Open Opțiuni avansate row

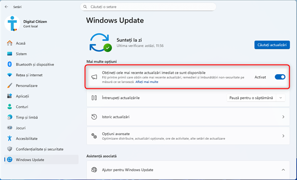click(x=188, y=136)
